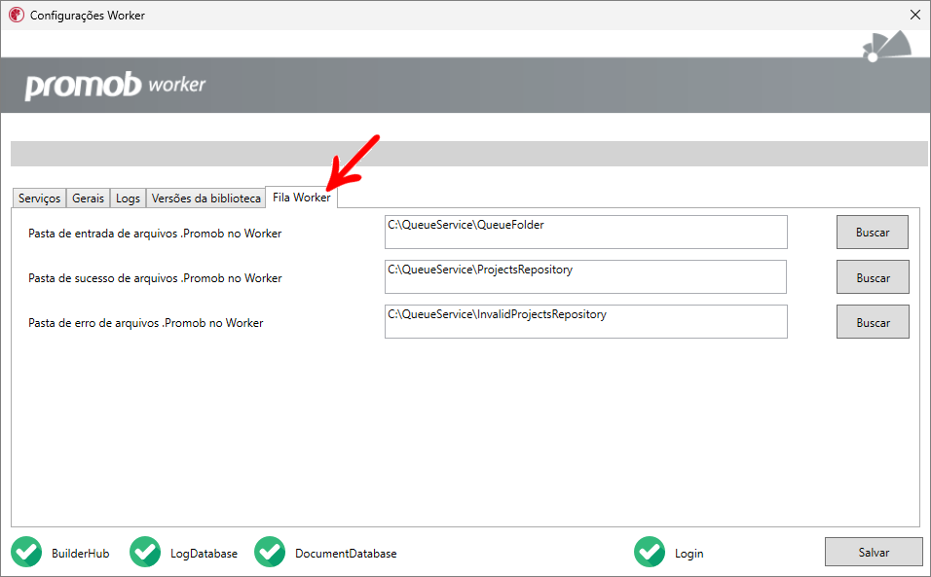Click the DocumentDatabase status label
This screenshot has height=577, width=931.
(346, 554)
